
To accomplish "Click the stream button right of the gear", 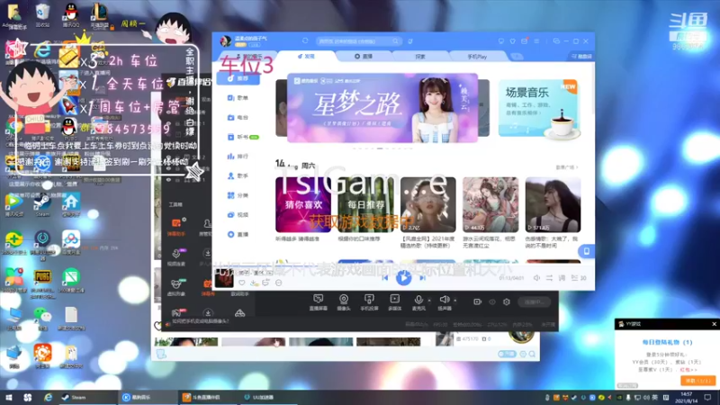I will coord(534,301).
